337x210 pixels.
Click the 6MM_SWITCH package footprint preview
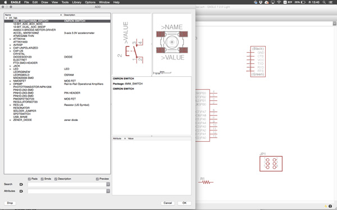pyautogui.click(x=172, y=44)
